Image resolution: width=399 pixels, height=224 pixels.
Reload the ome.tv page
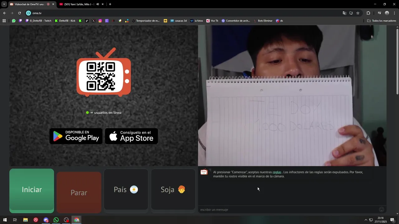coord(19,13)
